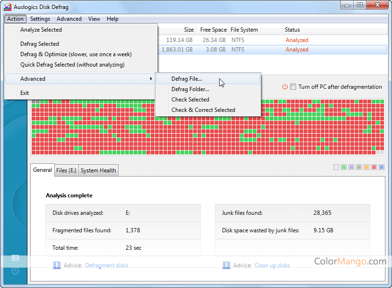Click the Analysis complete heading
The image size is (392, 288).
tap(69, 195)
